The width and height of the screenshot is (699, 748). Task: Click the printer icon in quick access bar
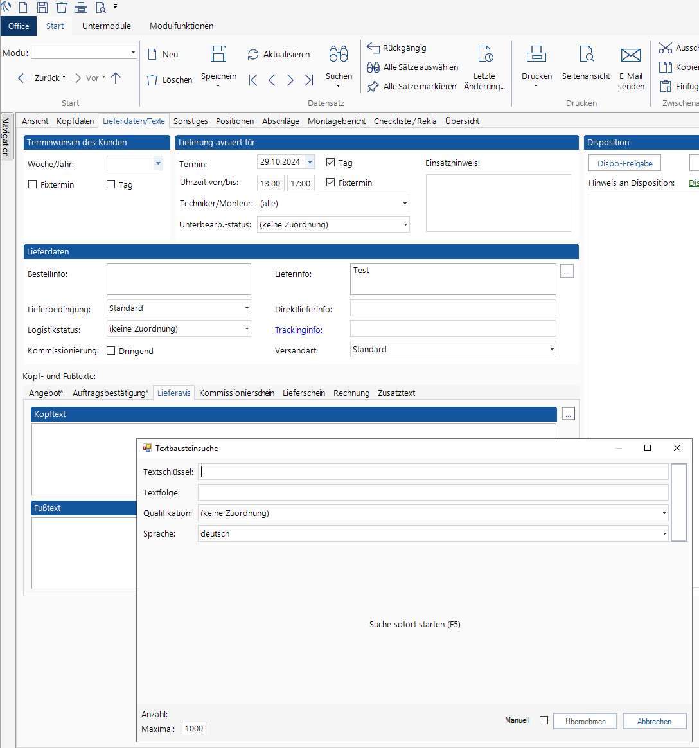[81, 7]
